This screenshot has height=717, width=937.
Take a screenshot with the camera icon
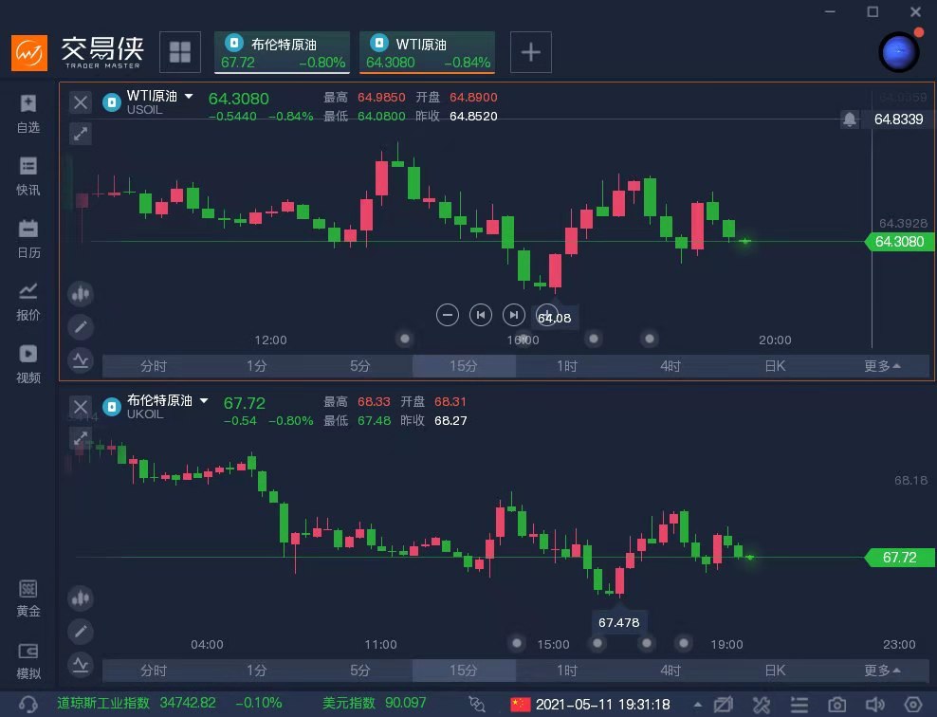click(836, 705)
